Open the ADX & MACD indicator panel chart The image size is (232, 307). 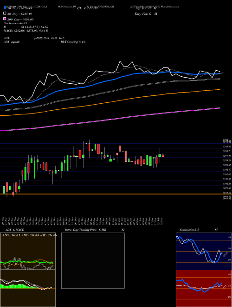coord(28,251)
